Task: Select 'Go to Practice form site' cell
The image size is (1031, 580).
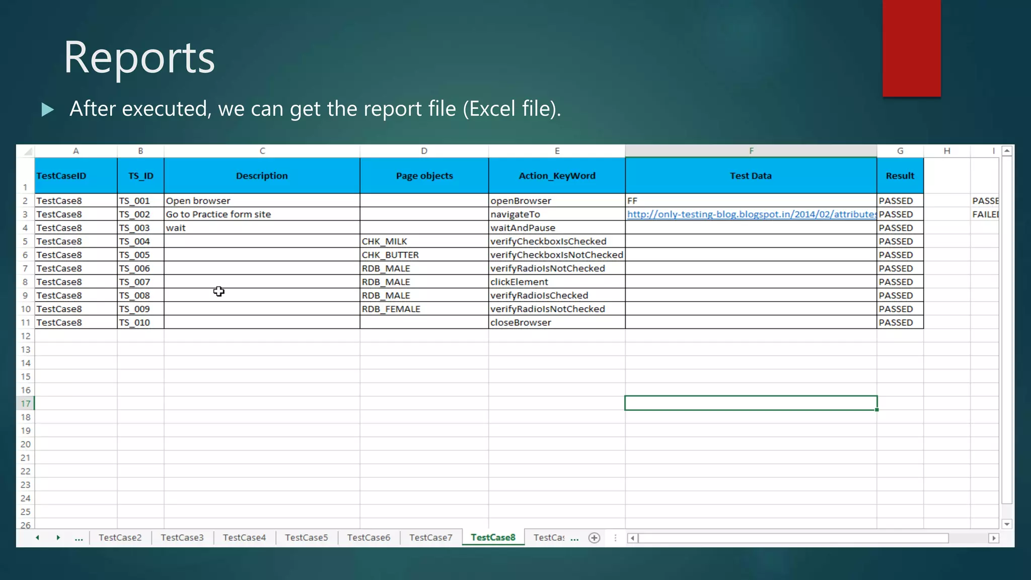Action: pos(262,214)
